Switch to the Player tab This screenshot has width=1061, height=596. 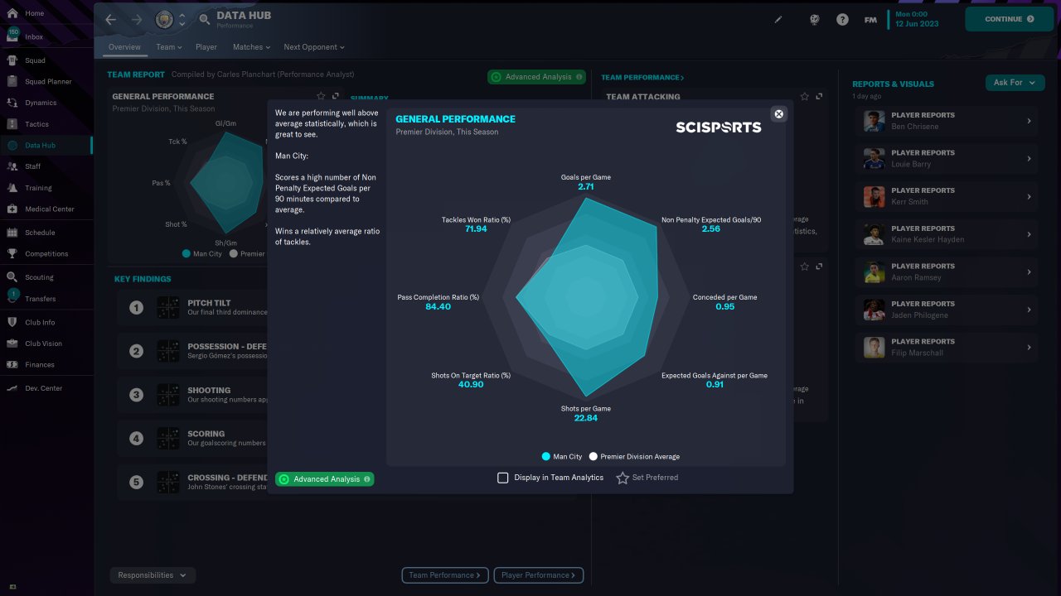(206, 47)
